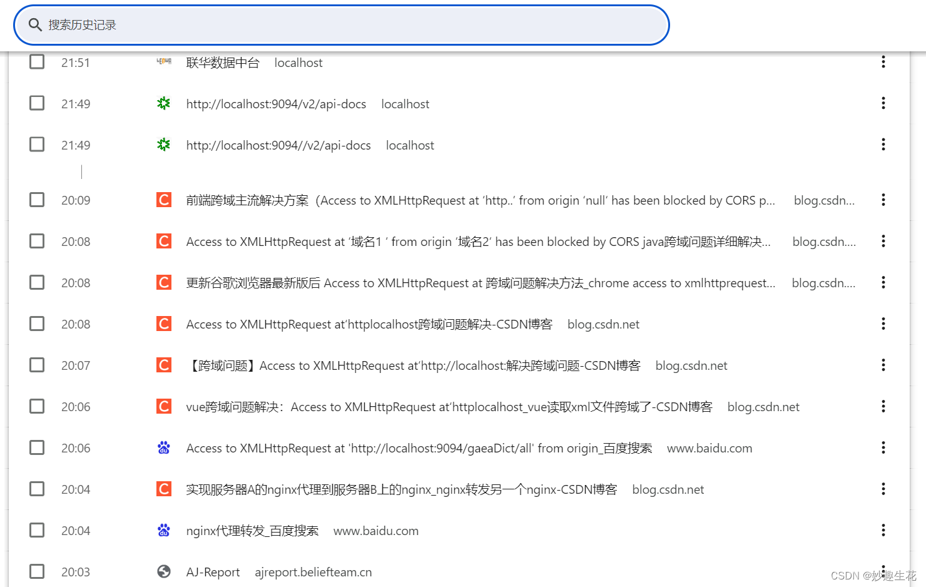Image resolution: width=926 pixels, height=587 pixels.
Task: Click the Swagger icon for the api-docs entry at 21:49
Action: point(163,103)
